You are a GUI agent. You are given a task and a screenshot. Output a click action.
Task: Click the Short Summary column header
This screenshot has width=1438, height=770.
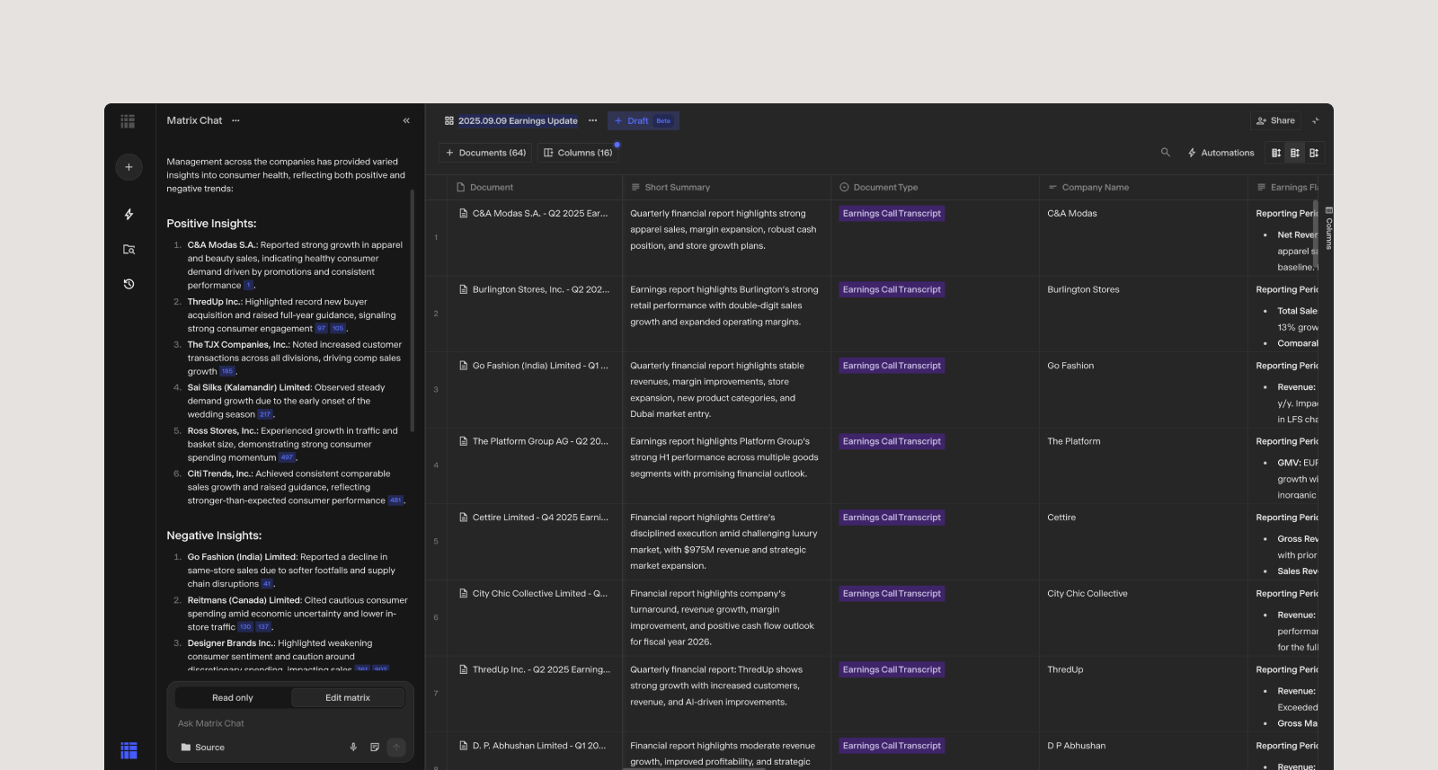726,187
